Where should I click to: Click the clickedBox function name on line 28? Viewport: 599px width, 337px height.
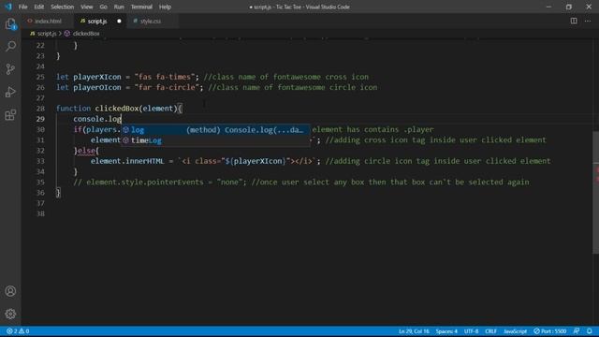click(x=116, y=109)
